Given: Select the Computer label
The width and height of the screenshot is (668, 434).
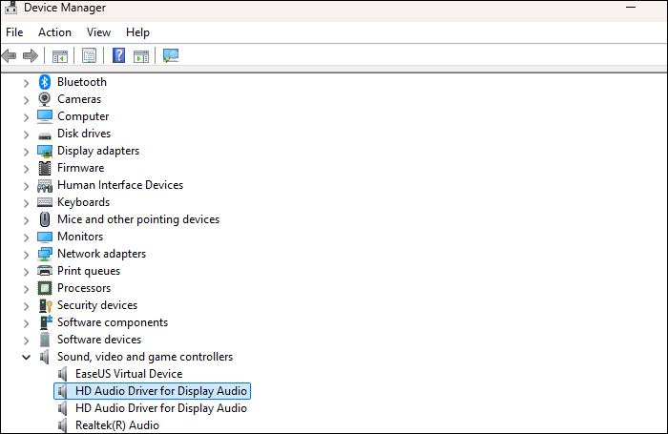Looking at the screenshot, I should pos(83,116).
